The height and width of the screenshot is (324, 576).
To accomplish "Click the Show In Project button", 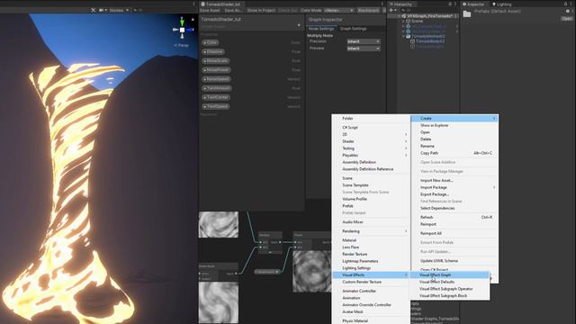I will [261, 10].
